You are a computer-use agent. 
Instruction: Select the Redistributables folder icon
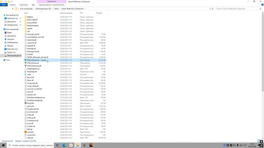[26, 25]
